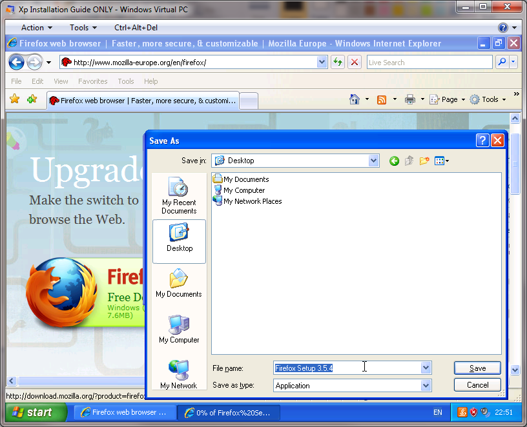Select My Recent Documents in places bar
The height and width of the screenshot is (427, 527).
179,195
